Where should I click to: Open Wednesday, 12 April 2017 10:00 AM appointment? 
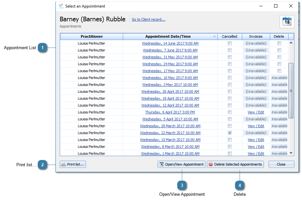(170, 105)
